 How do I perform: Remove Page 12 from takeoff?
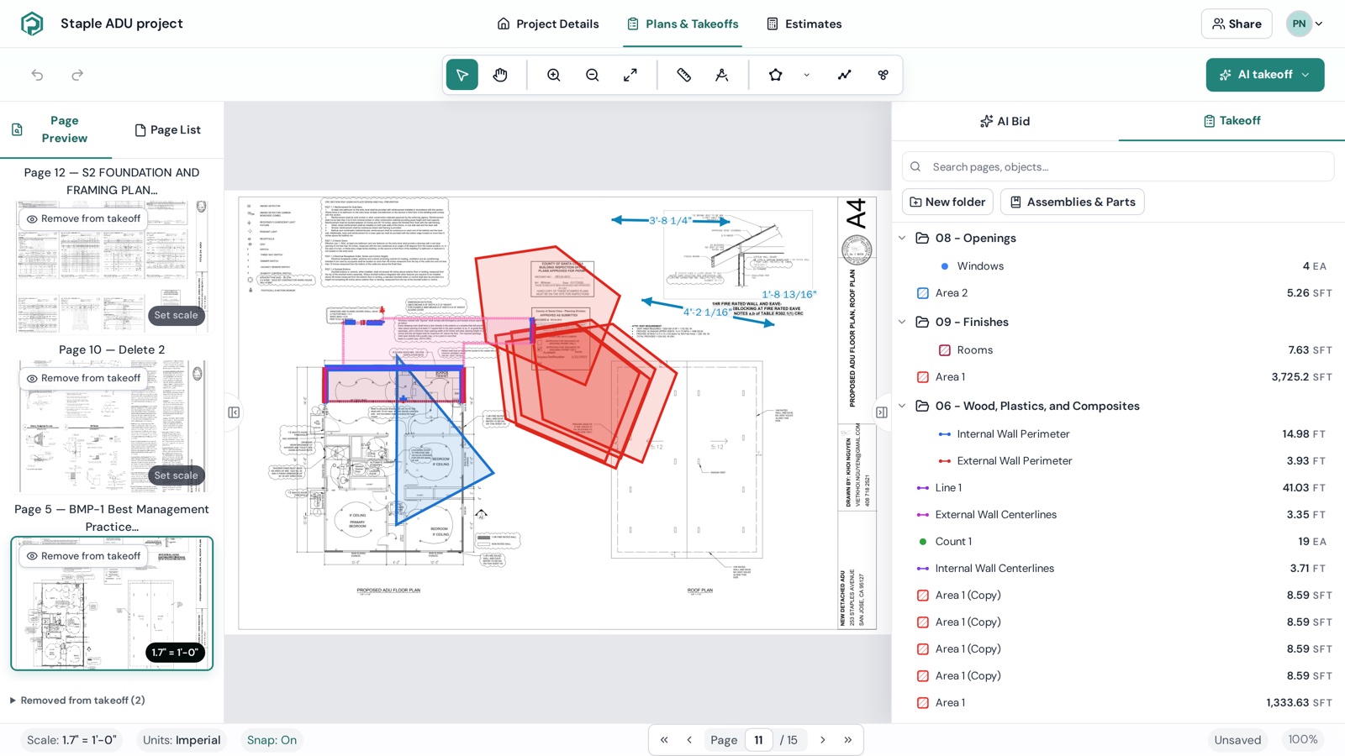(83, 218)
